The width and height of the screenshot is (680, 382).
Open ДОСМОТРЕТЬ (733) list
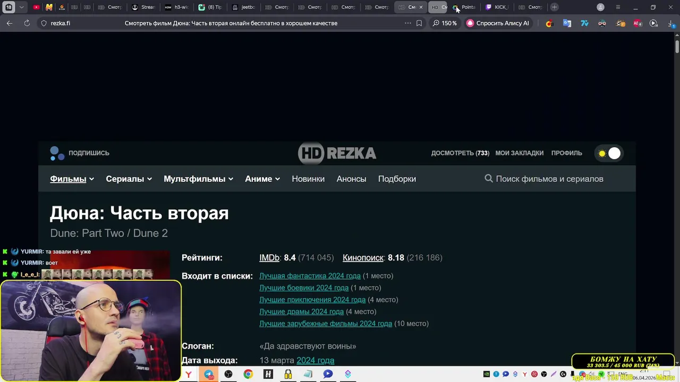click(460, 153)
